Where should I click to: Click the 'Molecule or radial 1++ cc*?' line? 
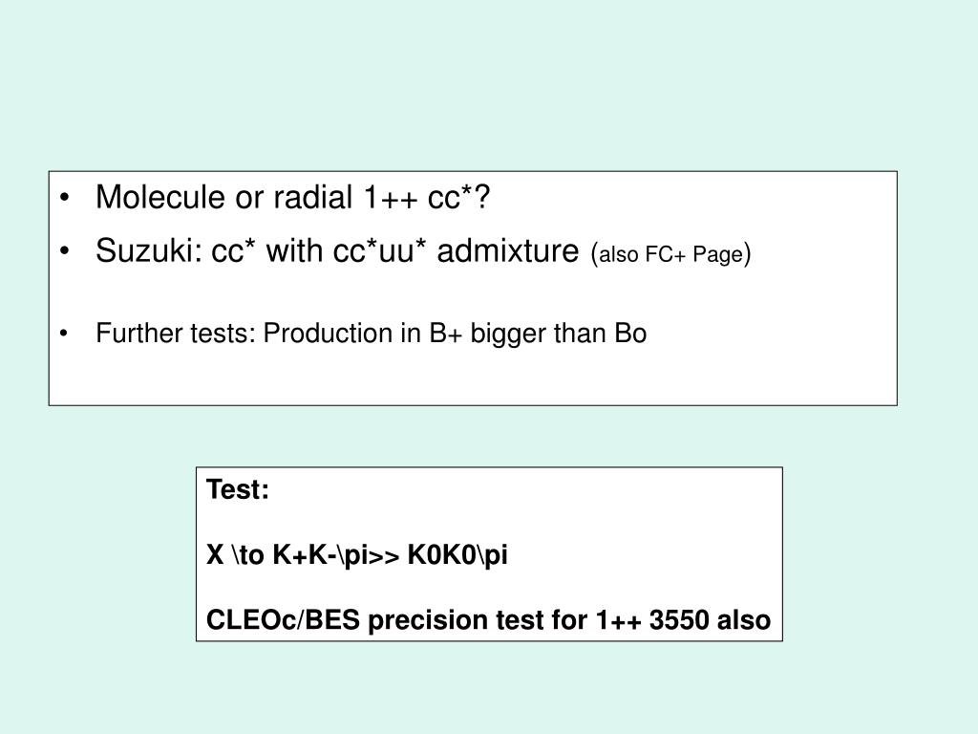tap(292, 197)
